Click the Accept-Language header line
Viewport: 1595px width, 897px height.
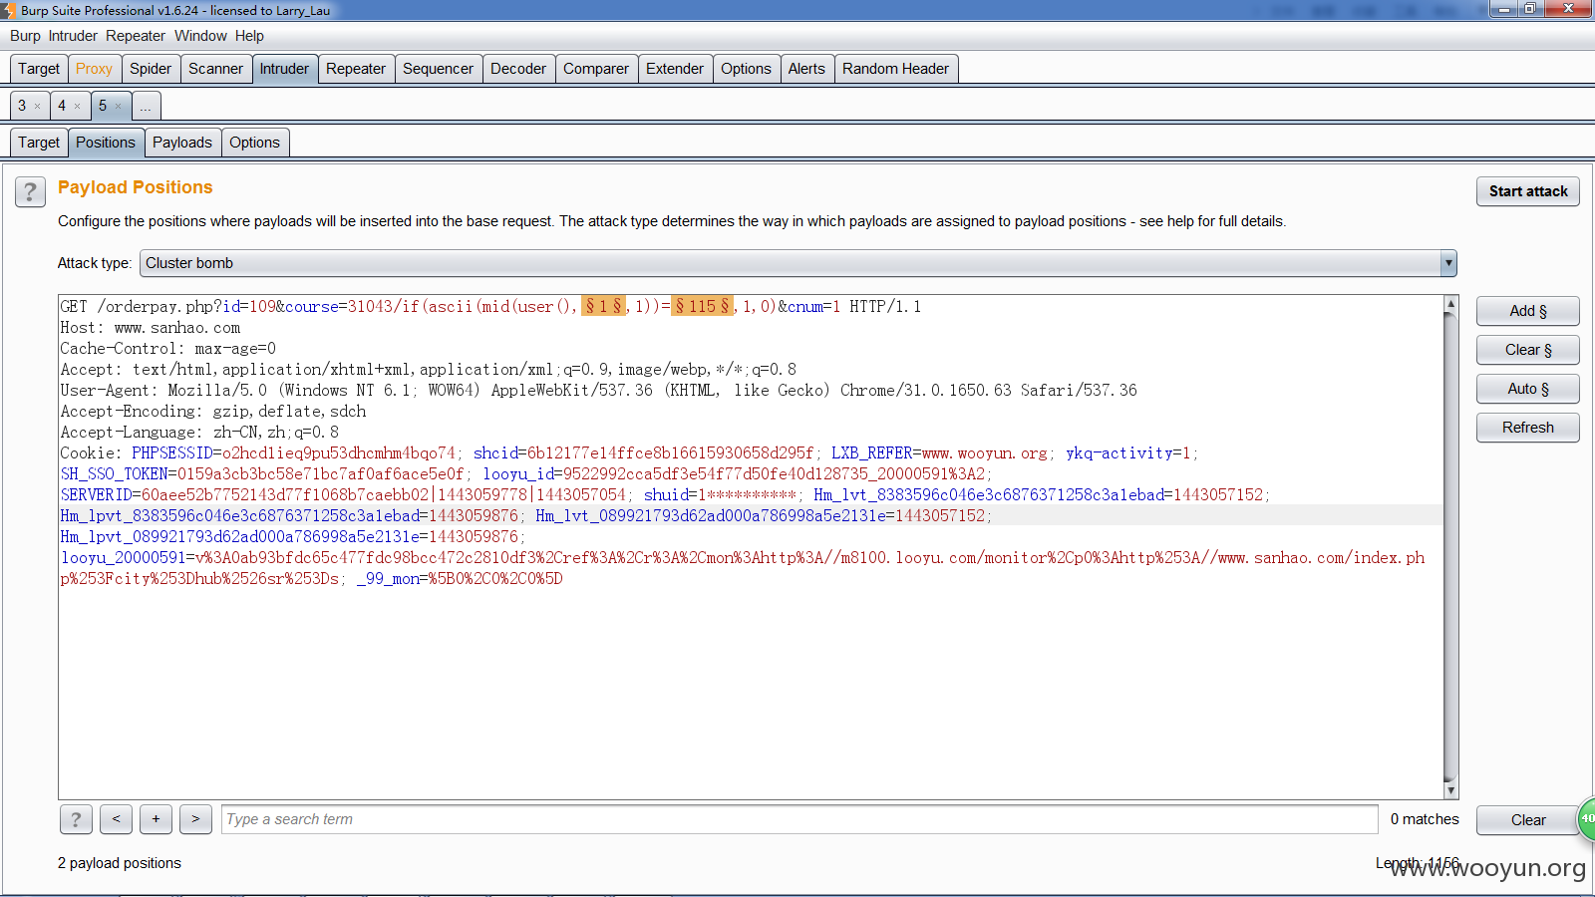pos(199,433)
